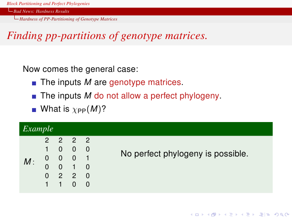Click the red 'genotype matrices' phrase
The height and width of the screenshot is (219, 292).
(x=145, y=82)
